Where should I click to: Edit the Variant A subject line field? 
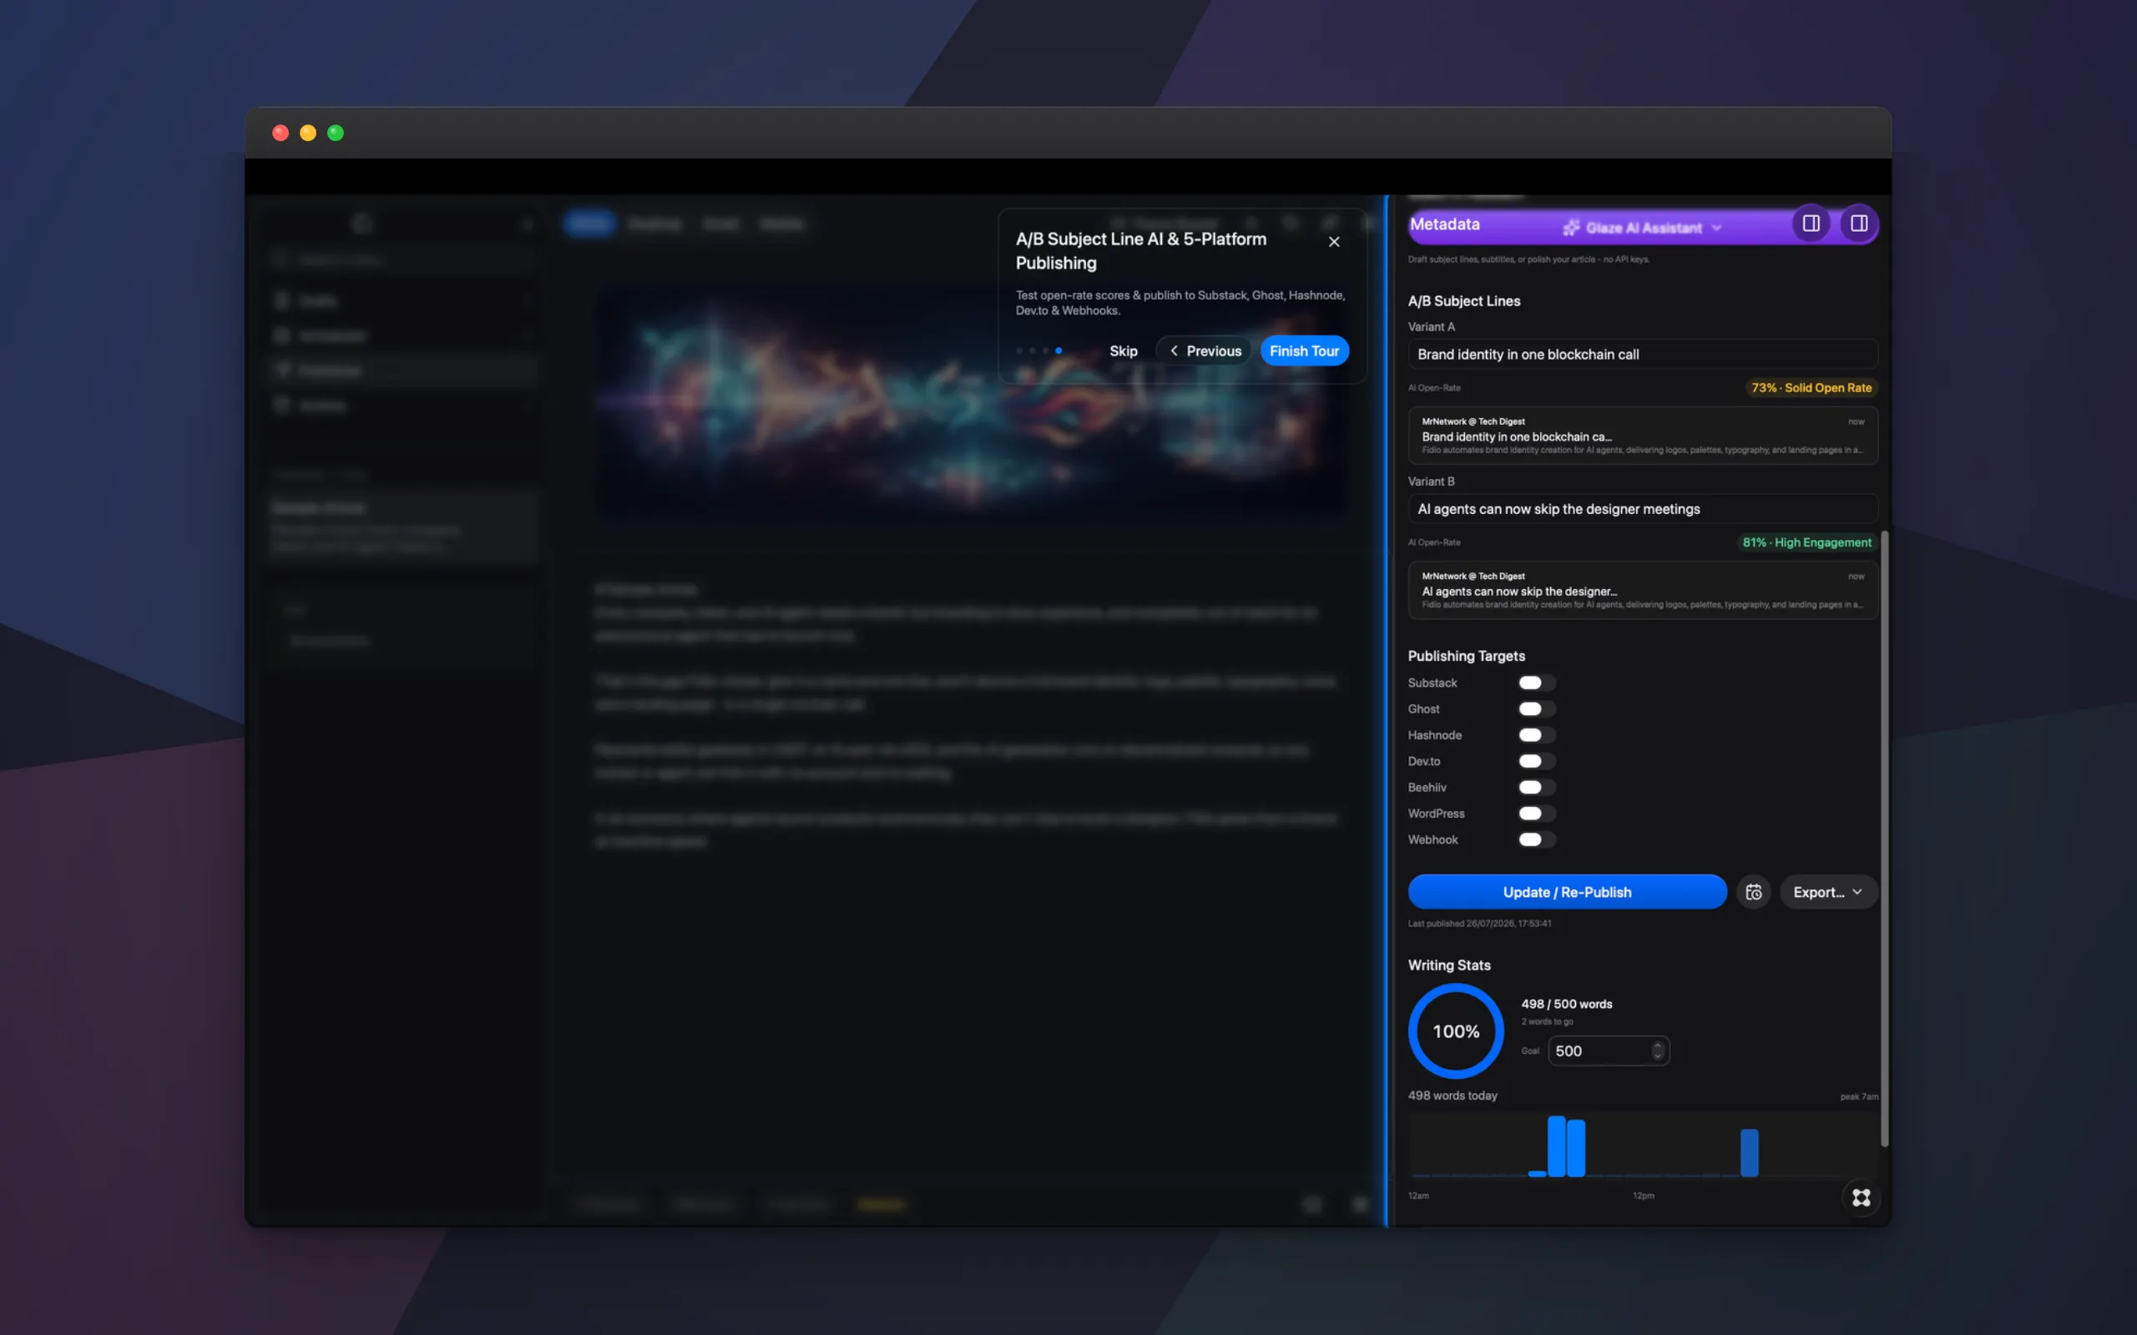coord(1642,354)
